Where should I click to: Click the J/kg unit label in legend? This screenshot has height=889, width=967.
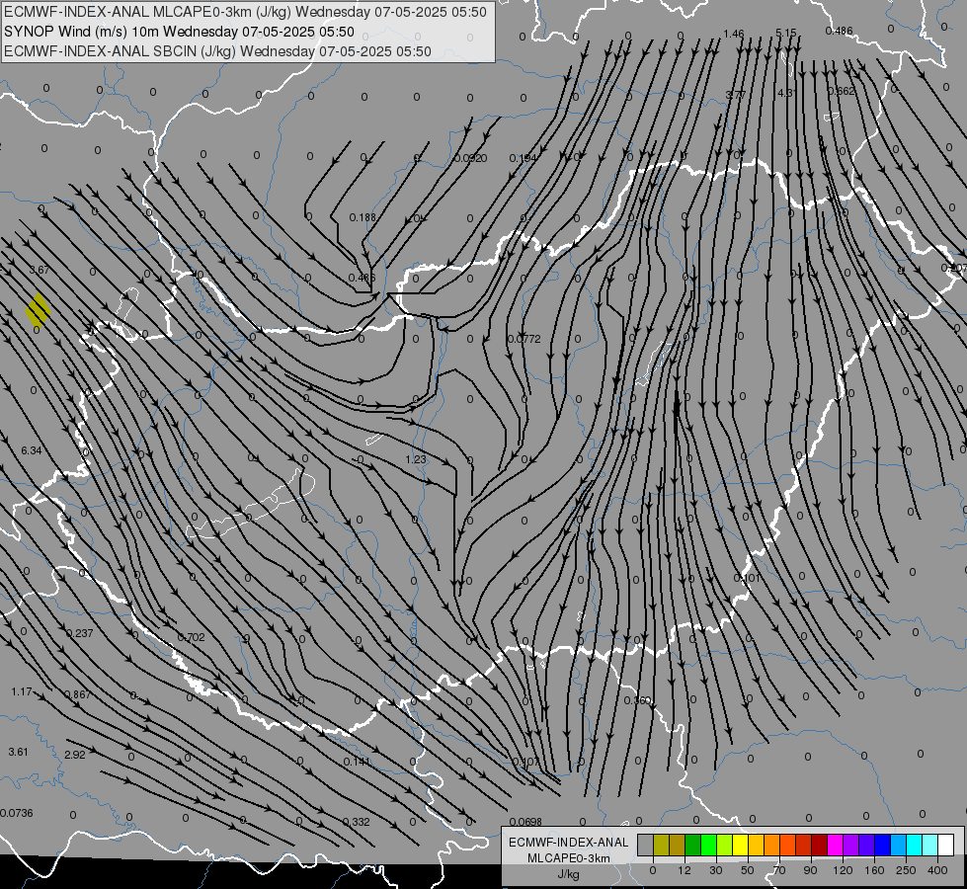tap(568, 874)
